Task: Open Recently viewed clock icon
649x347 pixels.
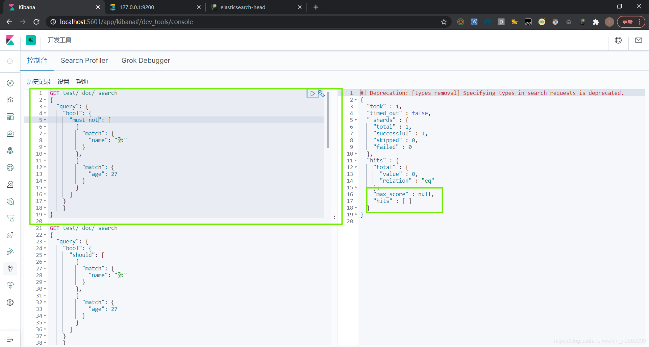Action: tap(10, 61)
